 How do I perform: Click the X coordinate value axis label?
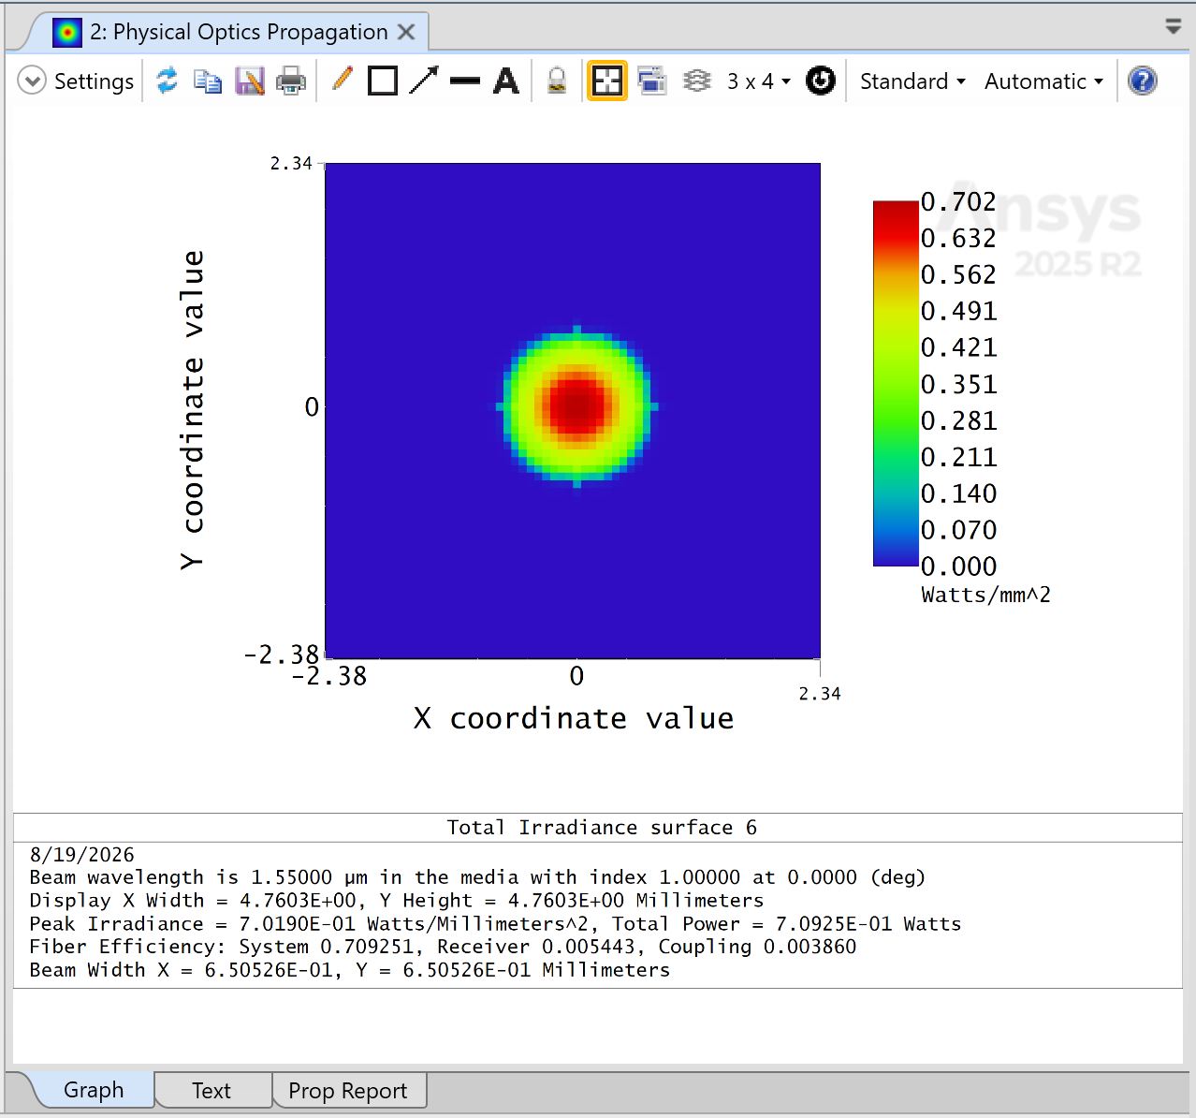coord(574,718)
